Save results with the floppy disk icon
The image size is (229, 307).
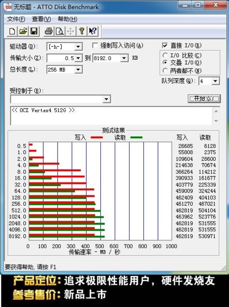click(x=34, y=31)
